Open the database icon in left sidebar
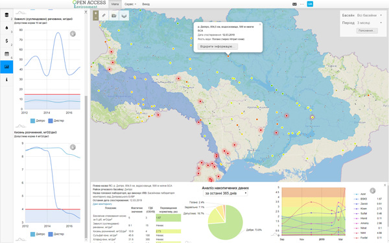 (6, 15)
